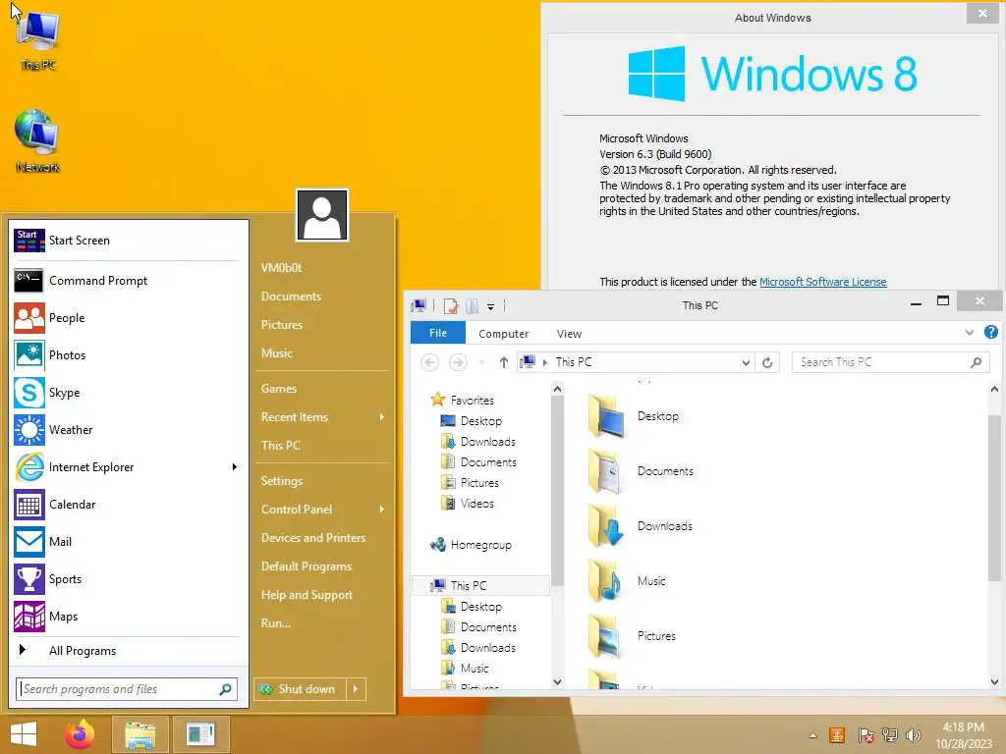Click the VM0b0t user folder link
Image resolution: width=1006 pixels, height=754 pixels.
tap(281, 268)
